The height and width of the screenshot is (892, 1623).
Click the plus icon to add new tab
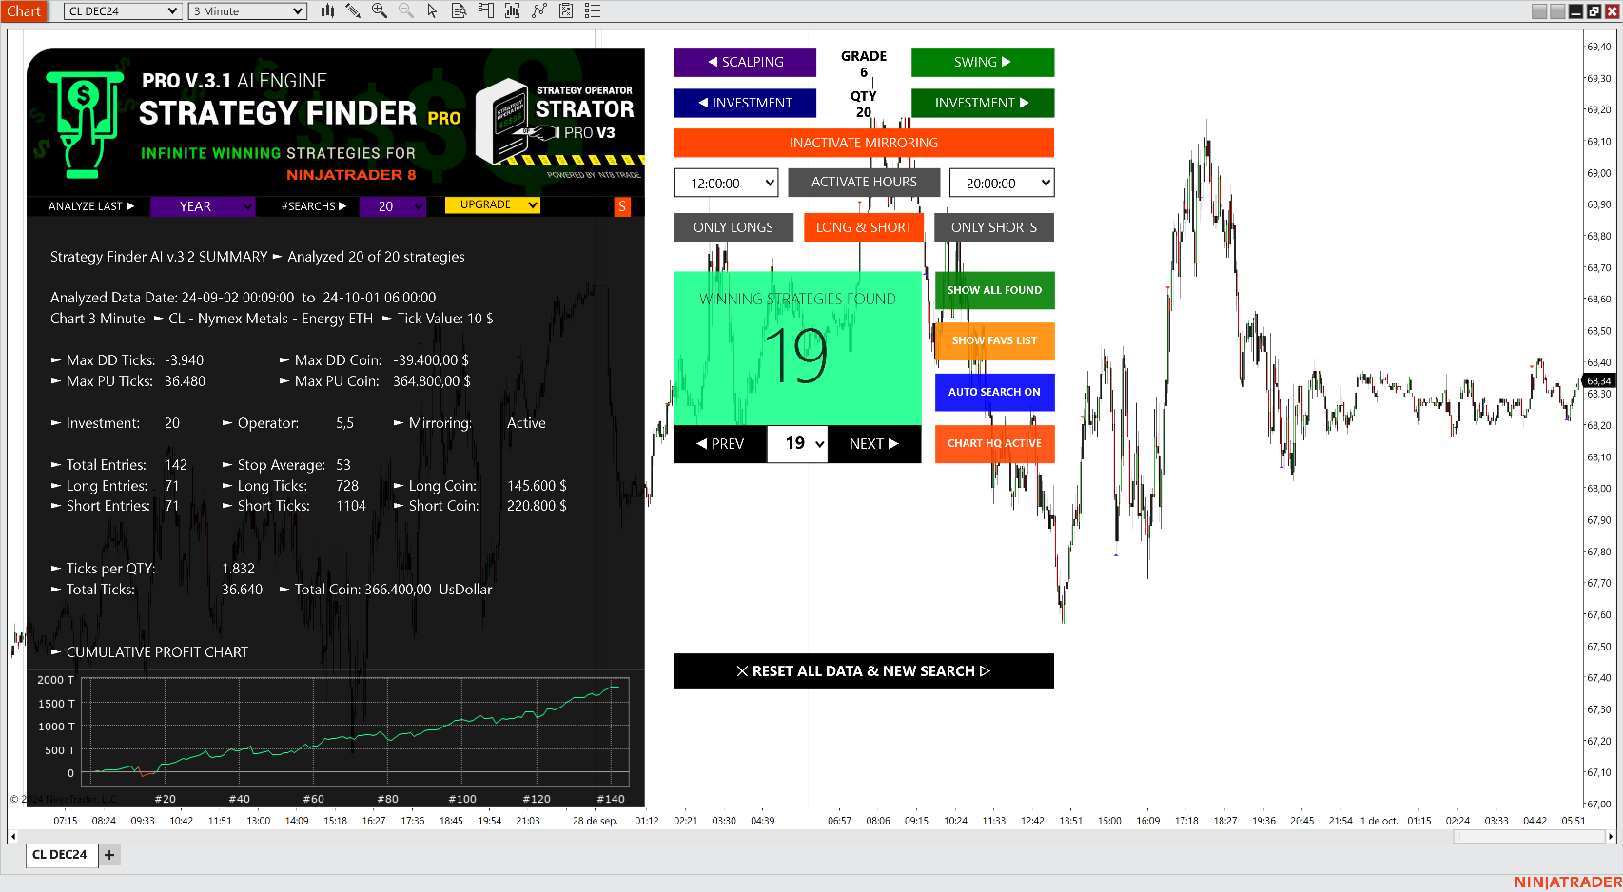click(x=109, y=855)
